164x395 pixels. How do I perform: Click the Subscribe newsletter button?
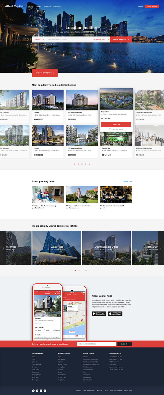pyautogui.click(x=125, y=344)
